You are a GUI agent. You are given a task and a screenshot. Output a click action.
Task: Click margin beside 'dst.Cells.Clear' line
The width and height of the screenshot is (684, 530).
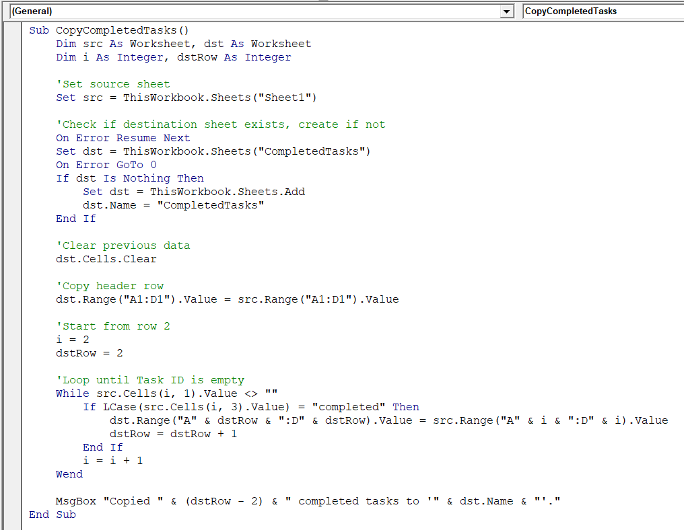(12, 259)
